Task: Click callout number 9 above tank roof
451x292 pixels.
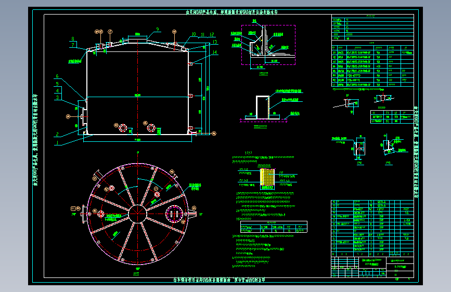Action: (158, 29)
